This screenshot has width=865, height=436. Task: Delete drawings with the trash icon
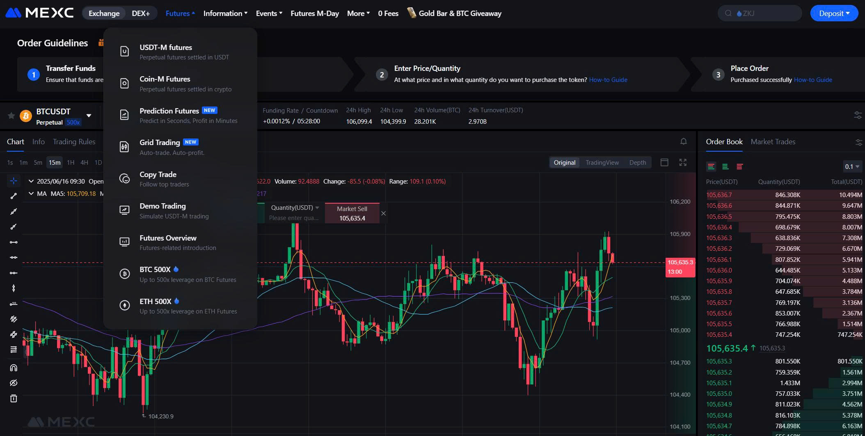pyautogui.click(x=14, y=398)
